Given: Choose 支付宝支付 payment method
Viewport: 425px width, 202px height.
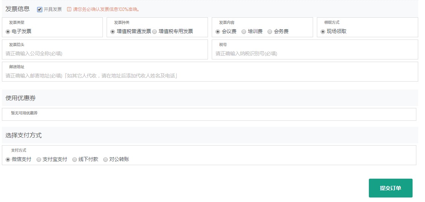Looking at the screenshot, I should click(39, 159).
